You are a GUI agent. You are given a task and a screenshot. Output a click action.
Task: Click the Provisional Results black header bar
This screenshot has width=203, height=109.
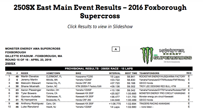click(99, 69)
